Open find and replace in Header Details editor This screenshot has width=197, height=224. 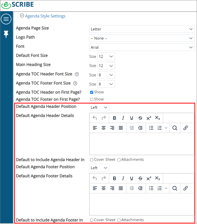coord(175,128)
